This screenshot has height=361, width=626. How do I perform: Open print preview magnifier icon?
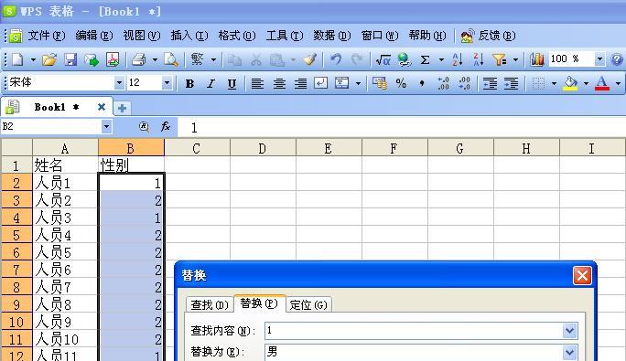coord(171,59)
